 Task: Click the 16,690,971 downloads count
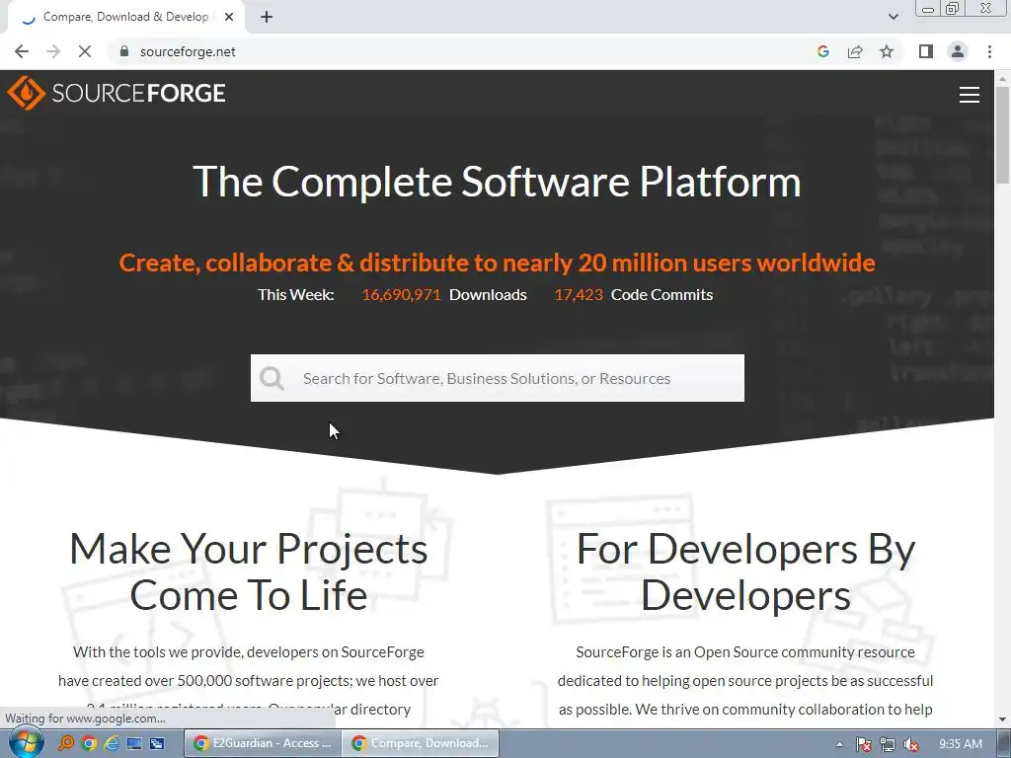[x=401, y=294]
